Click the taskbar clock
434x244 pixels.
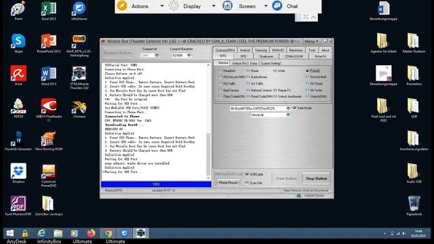418,233
